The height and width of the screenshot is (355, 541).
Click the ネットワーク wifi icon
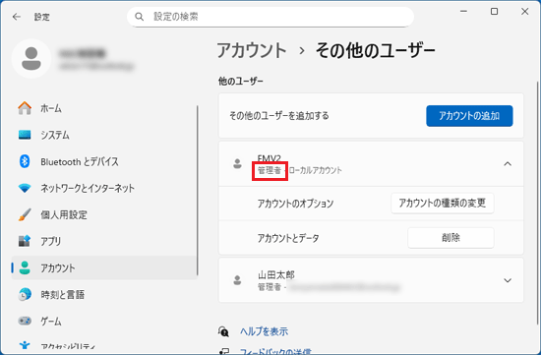25,188
